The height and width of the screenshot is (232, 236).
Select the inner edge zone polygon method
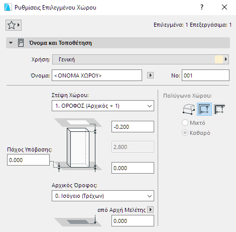coord(204,109)
